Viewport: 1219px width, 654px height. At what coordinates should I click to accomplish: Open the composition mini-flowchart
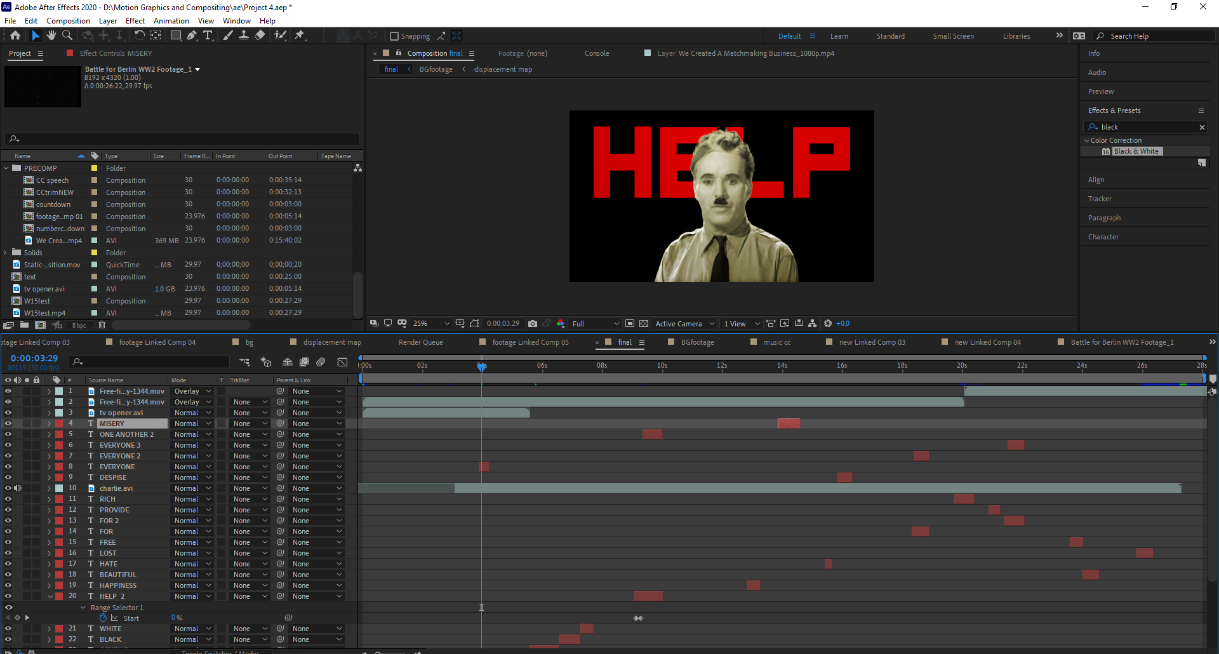tap(244, 362)
